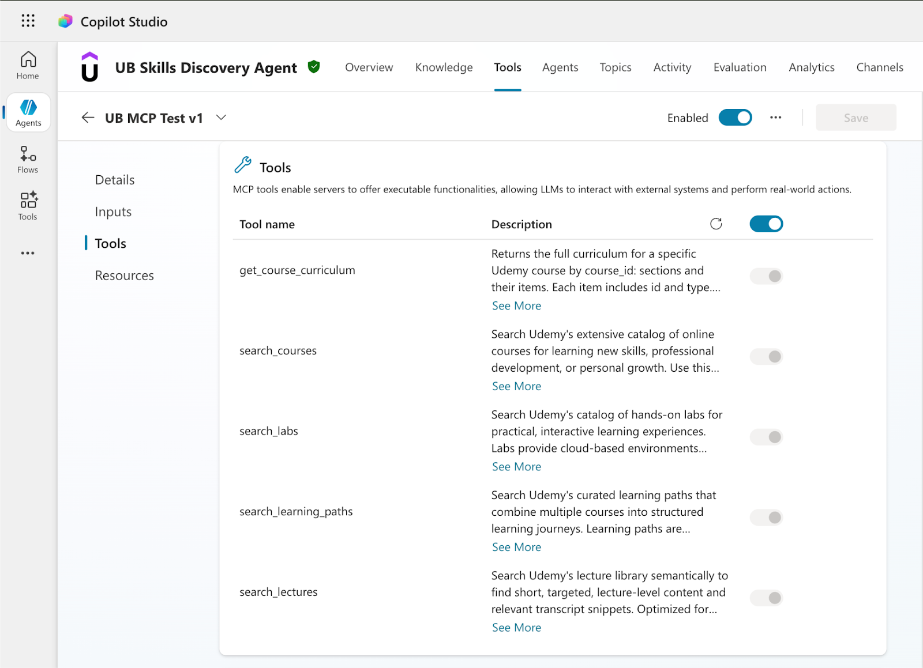This screenshot has width=923, height=668.
Task: Open the Activity tab
Action: 672,67
